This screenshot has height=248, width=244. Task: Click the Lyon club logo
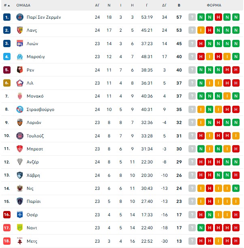[x=19, y=44]
